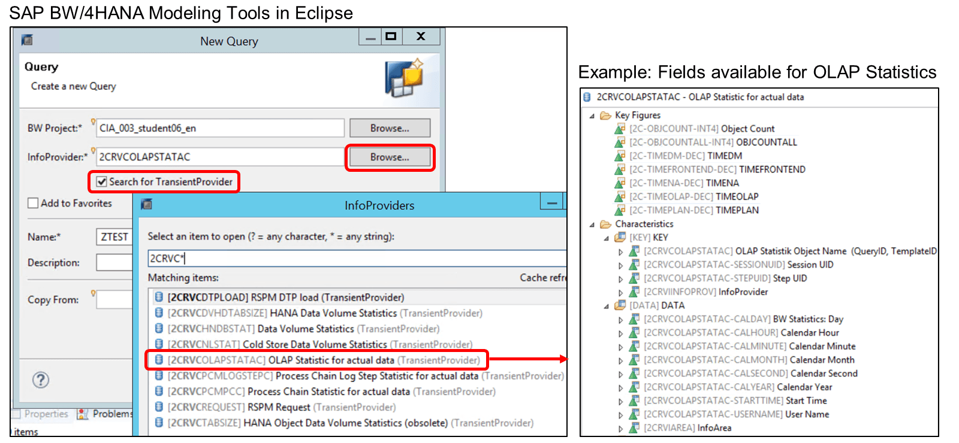Click the BW Project input field
Image resolution: width=959 pixels, height=443 pixels.
[220, 128]
